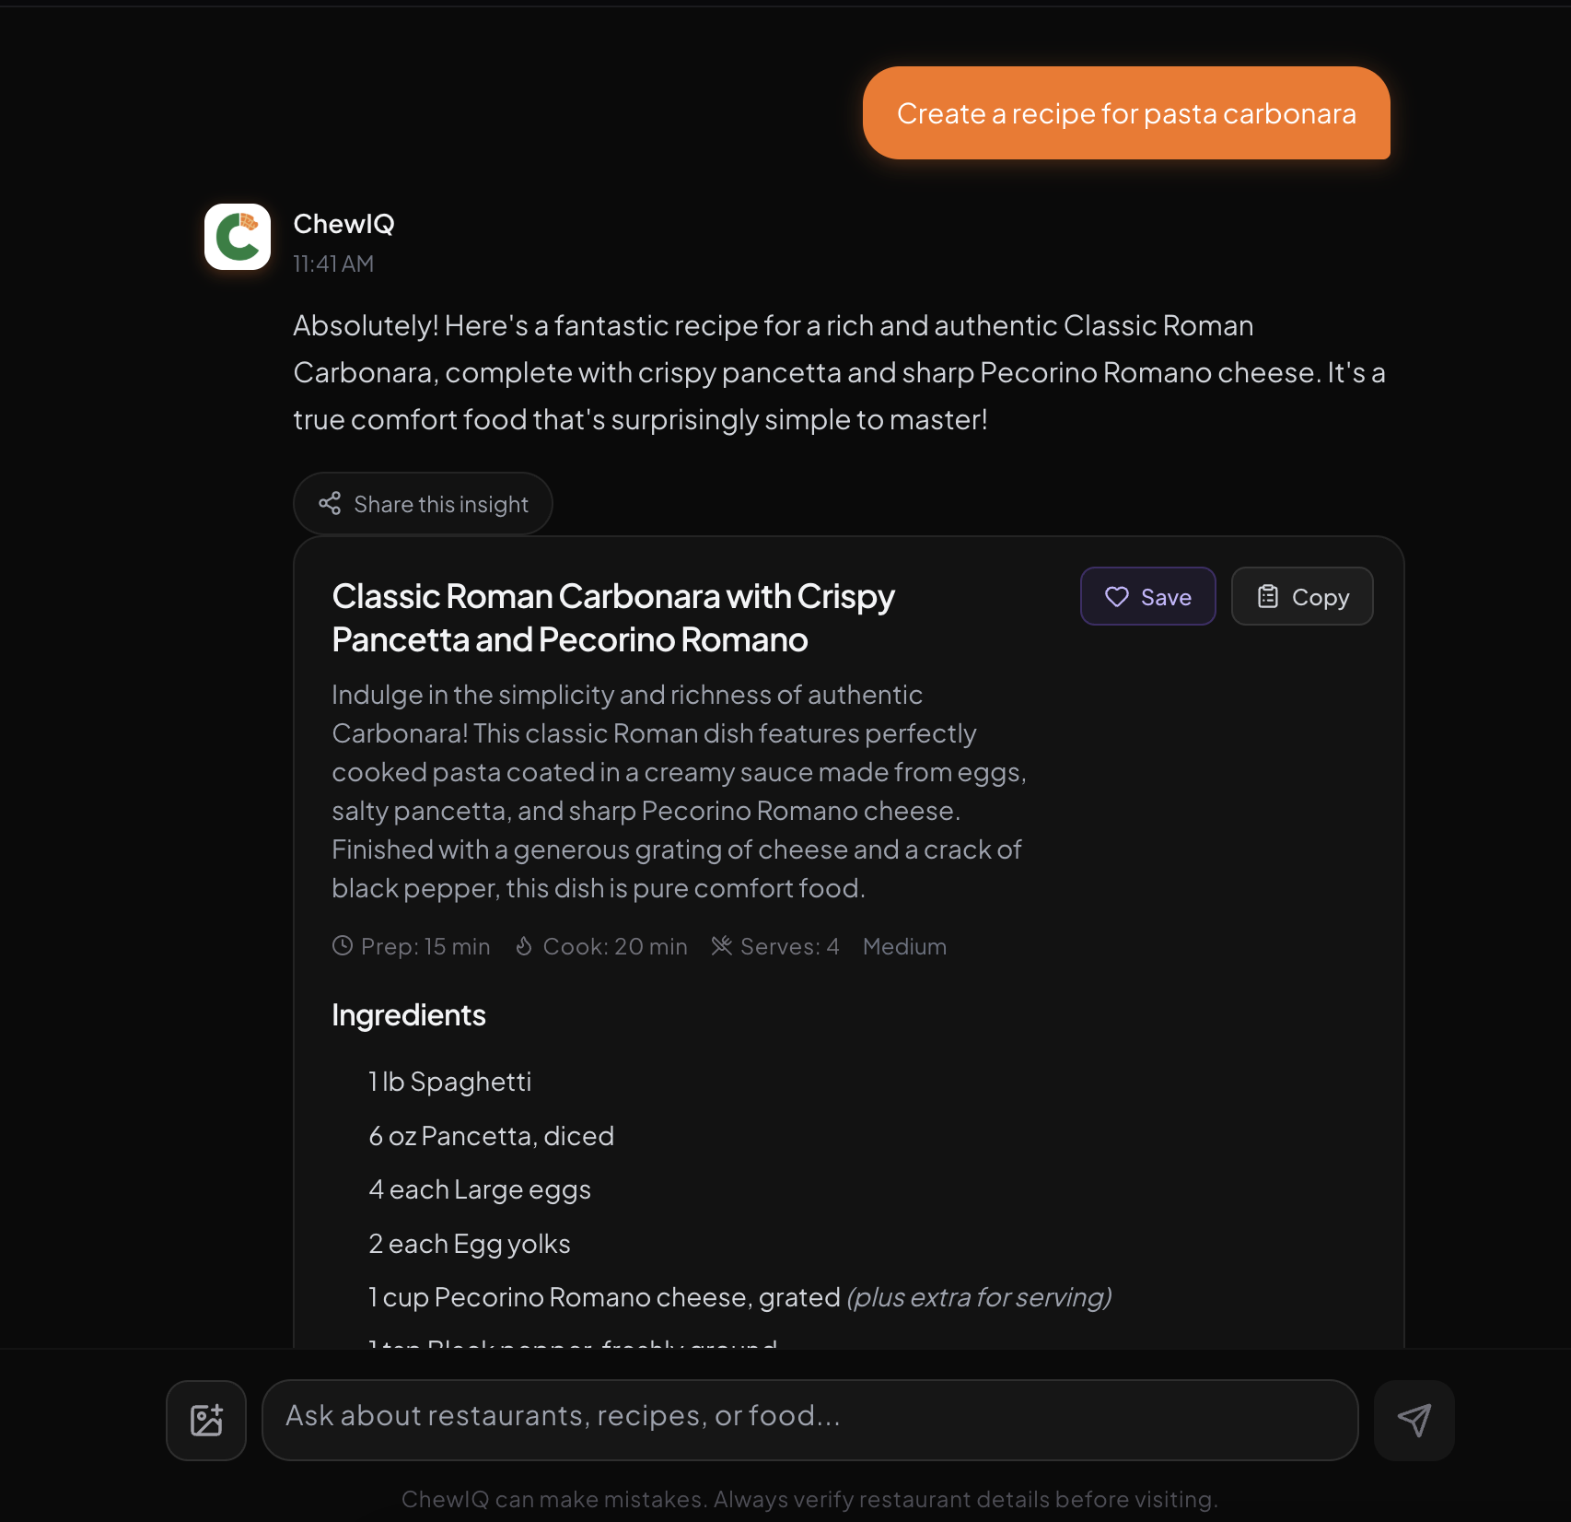Click the flame icon beside Cook: 20 min

523,946
